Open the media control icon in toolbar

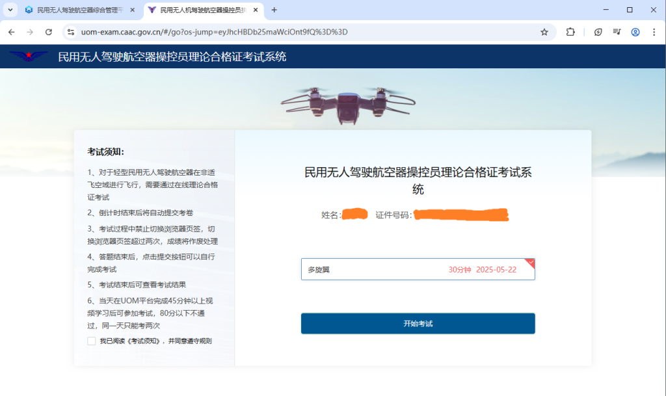617,32
